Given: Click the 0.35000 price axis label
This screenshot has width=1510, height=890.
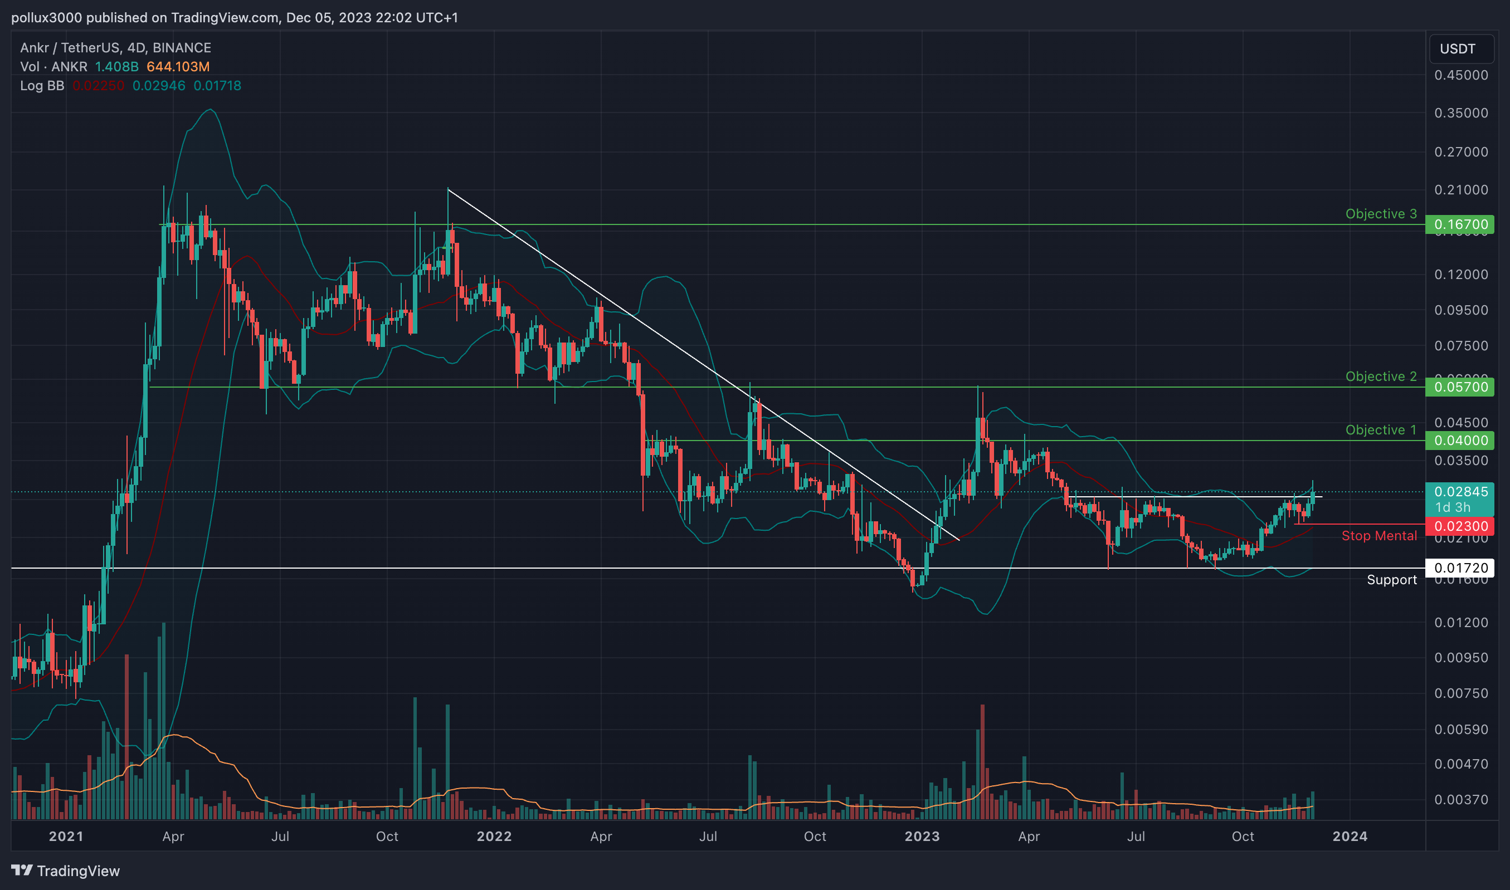Looking at the screenshot, I should (1461, 113).
